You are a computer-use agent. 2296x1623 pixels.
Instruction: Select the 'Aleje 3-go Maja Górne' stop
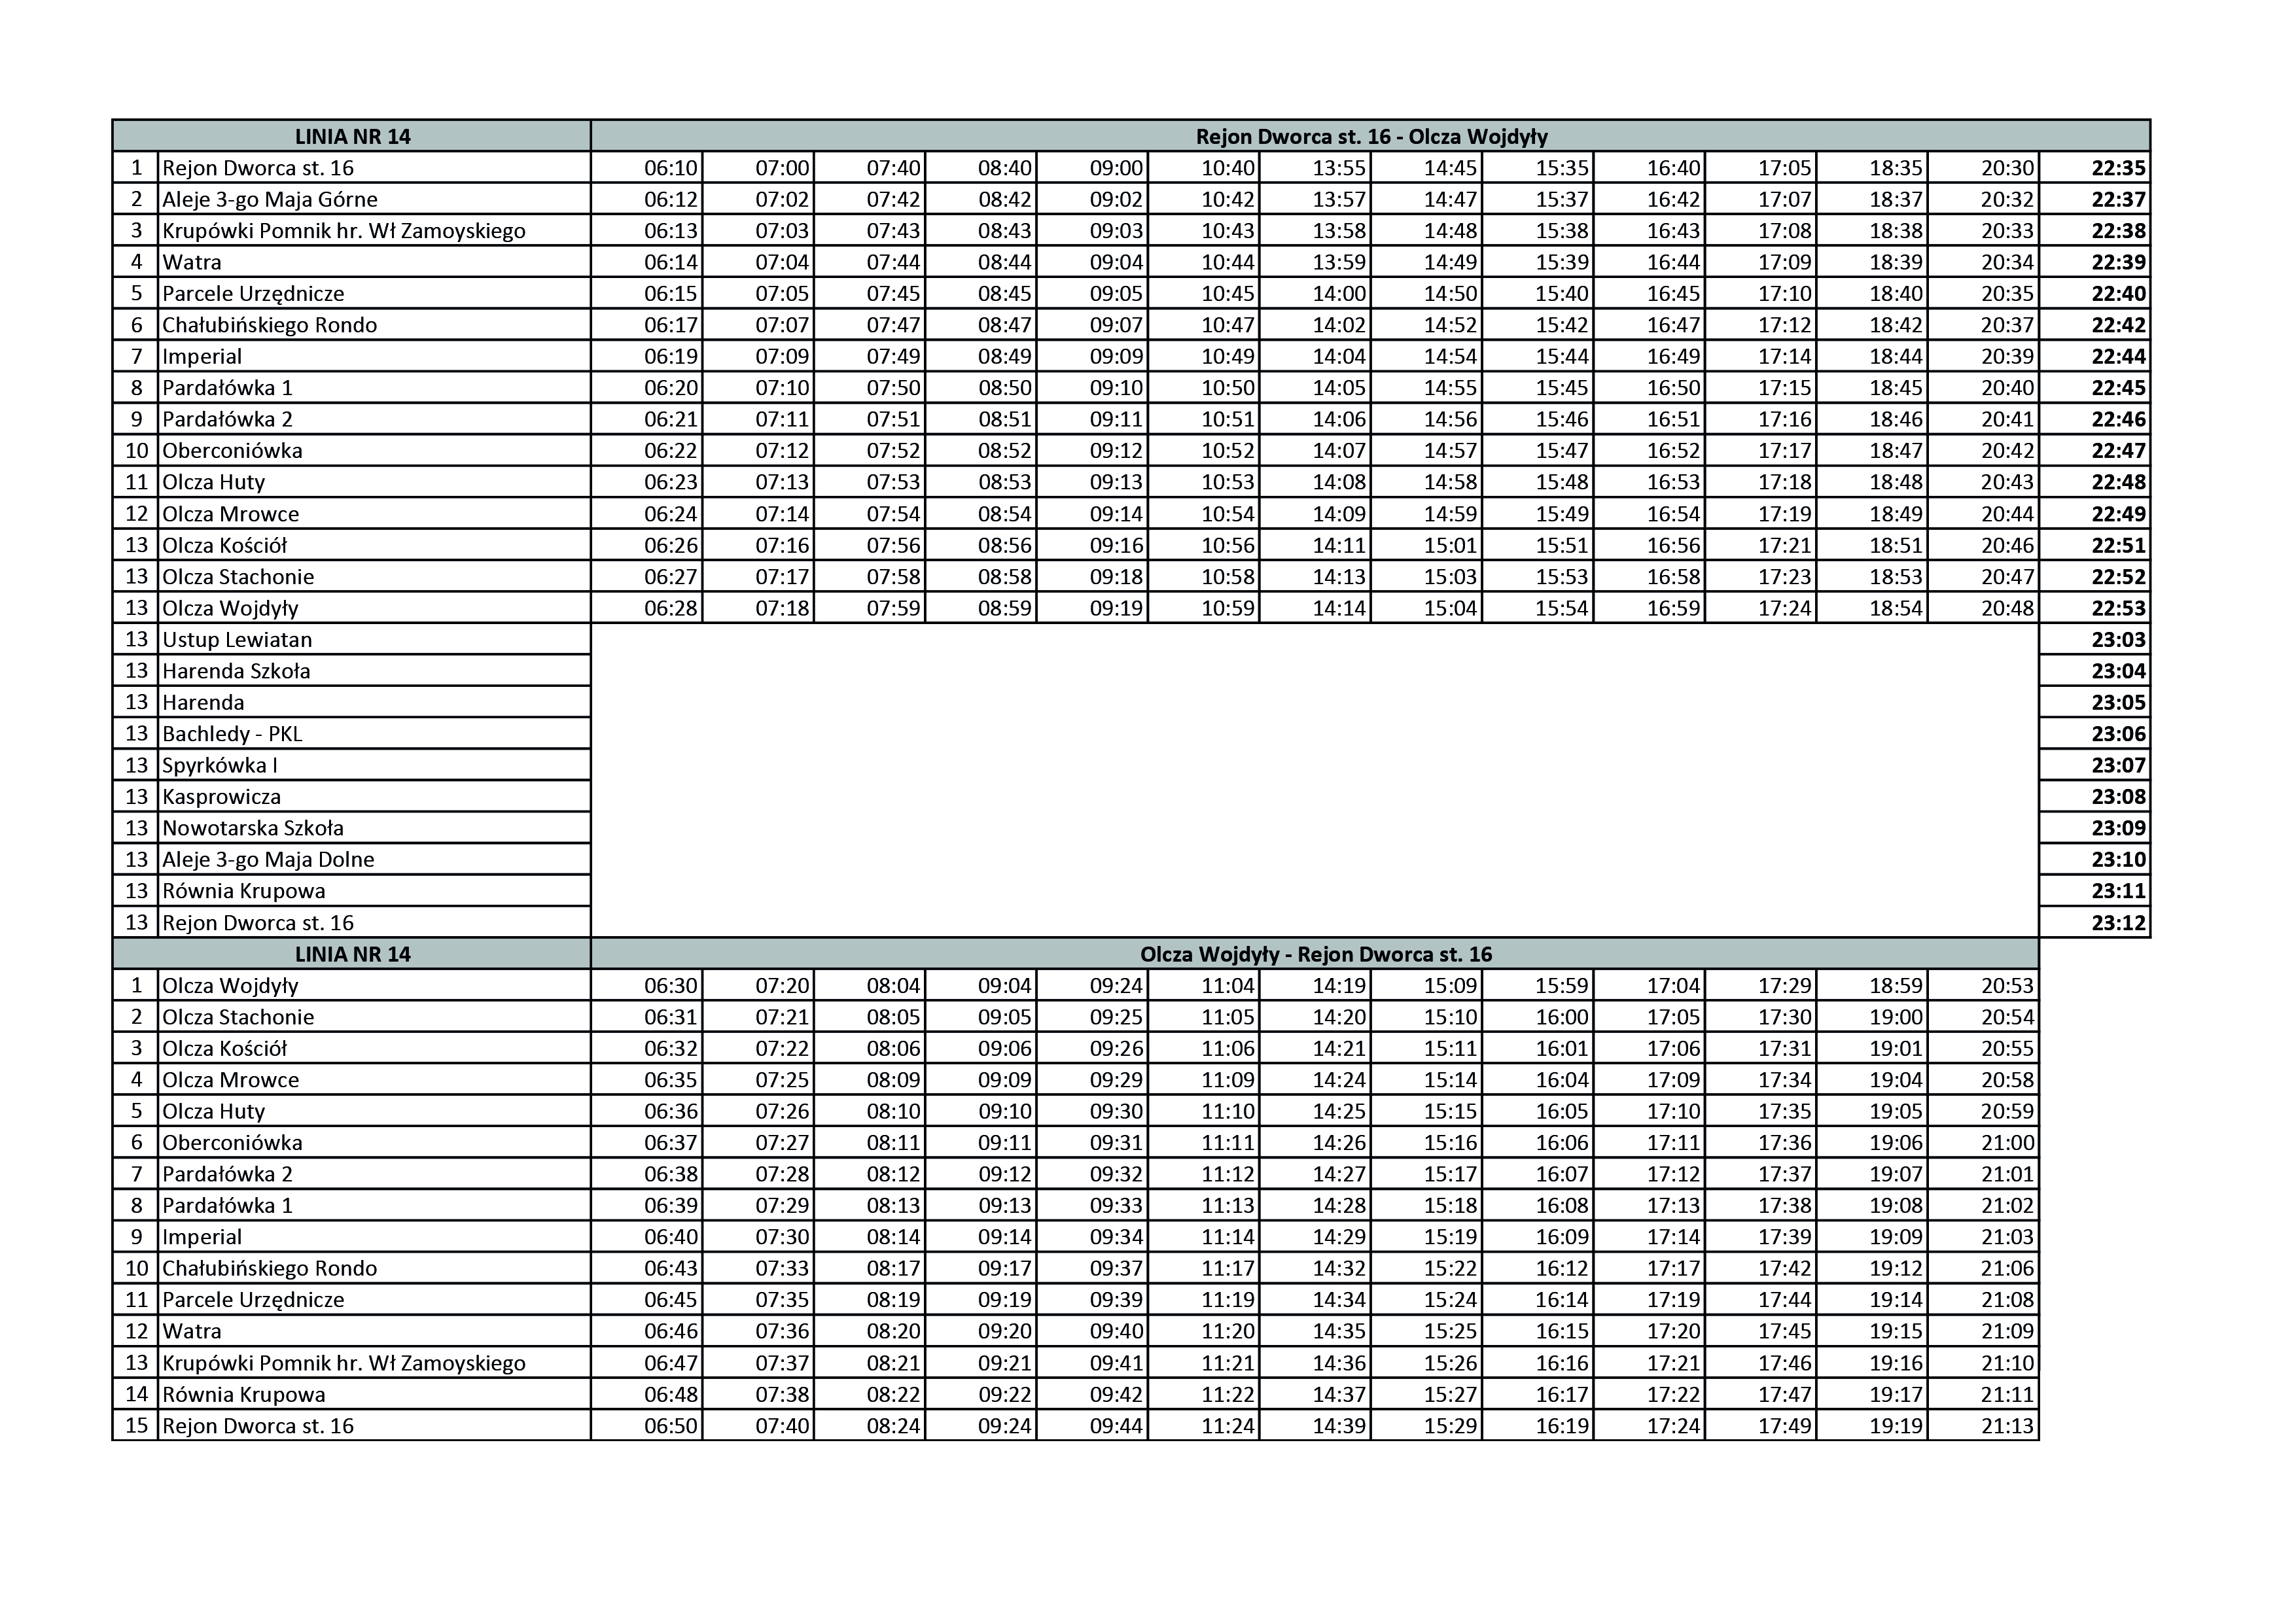[x=270, y=199]
